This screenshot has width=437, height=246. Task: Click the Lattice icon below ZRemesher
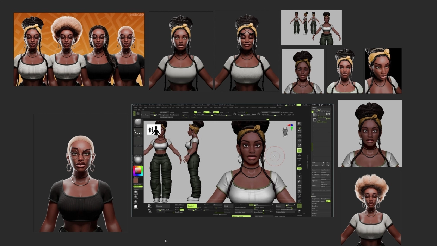point(149,211)
